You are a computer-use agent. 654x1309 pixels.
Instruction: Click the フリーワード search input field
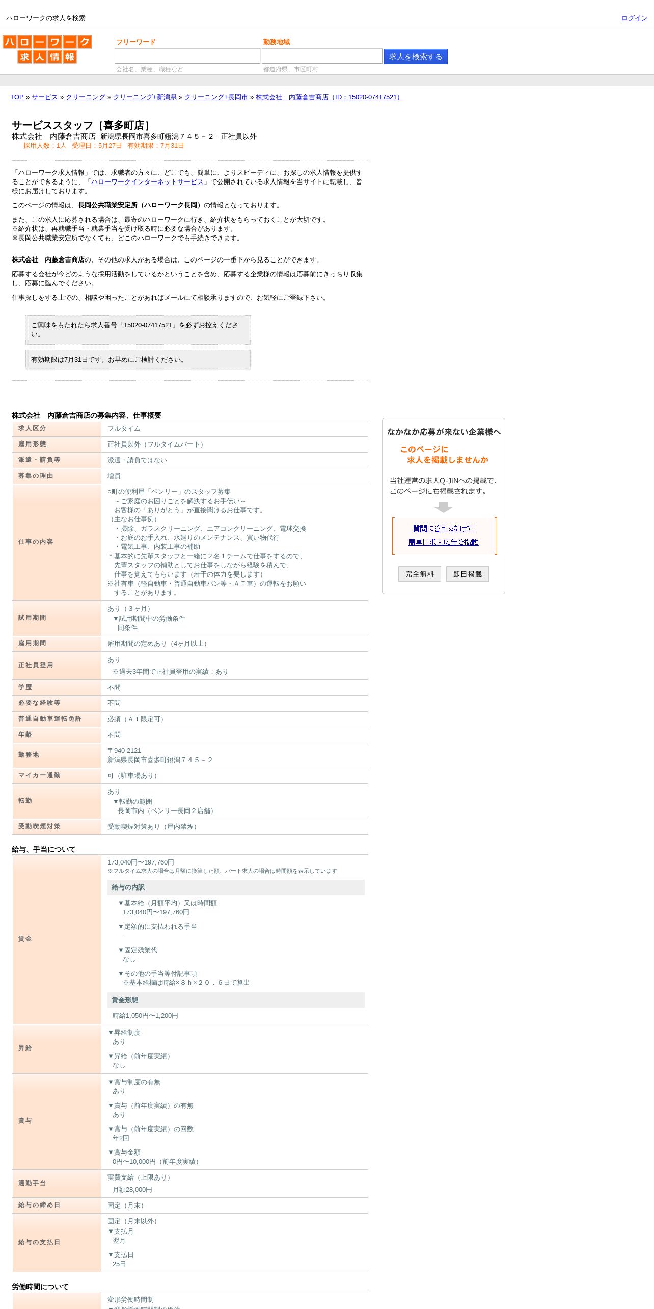click(x=187, y=56)
